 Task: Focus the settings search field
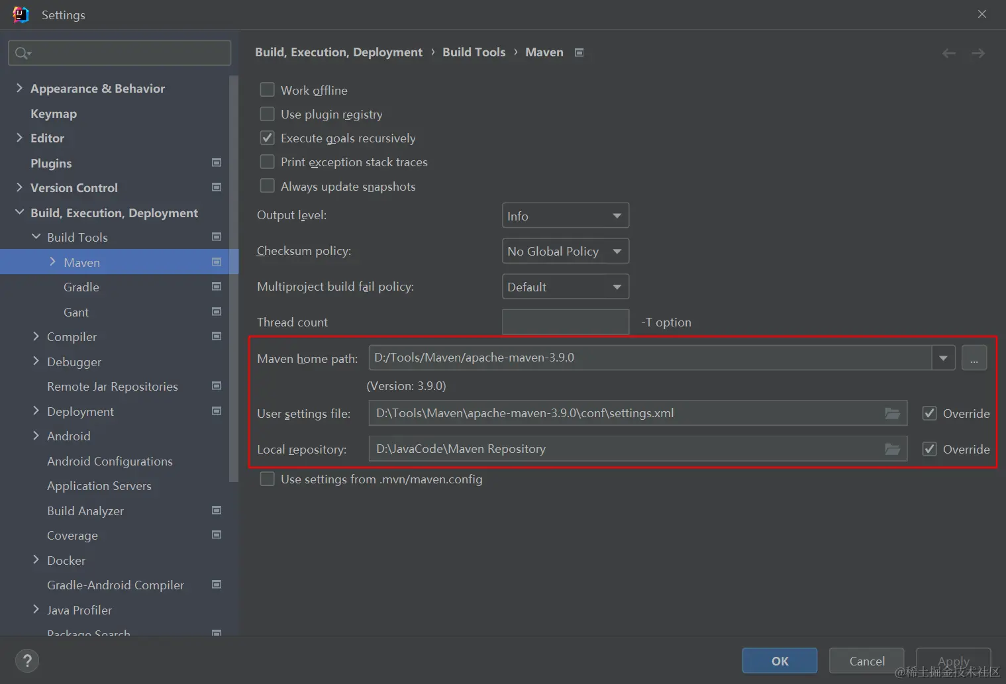pos(120,53)
